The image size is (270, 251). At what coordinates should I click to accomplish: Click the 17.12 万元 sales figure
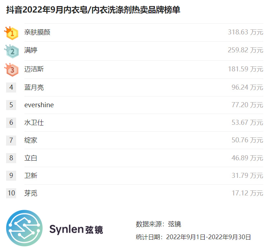(247, 193)
